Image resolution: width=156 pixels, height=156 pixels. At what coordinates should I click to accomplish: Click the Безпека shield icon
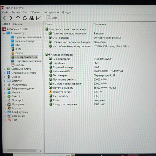point(9,108)
